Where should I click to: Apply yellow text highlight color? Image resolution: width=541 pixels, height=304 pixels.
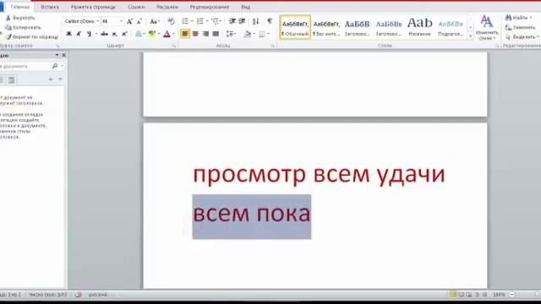[152, 34]
